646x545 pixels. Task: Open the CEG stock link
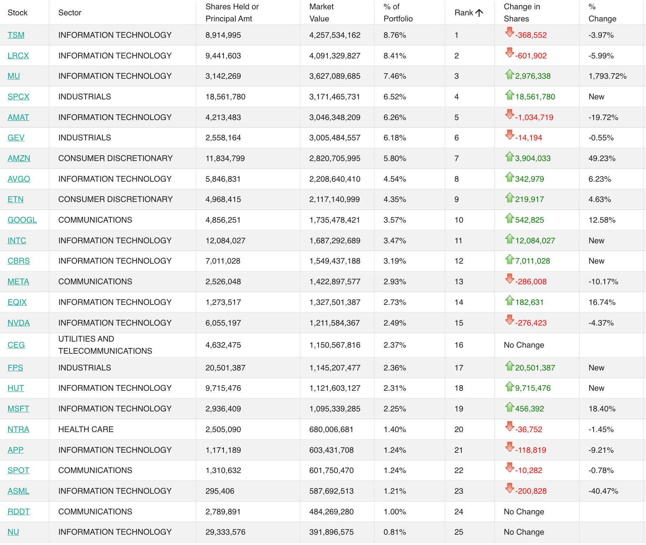[x=16, y=345]
